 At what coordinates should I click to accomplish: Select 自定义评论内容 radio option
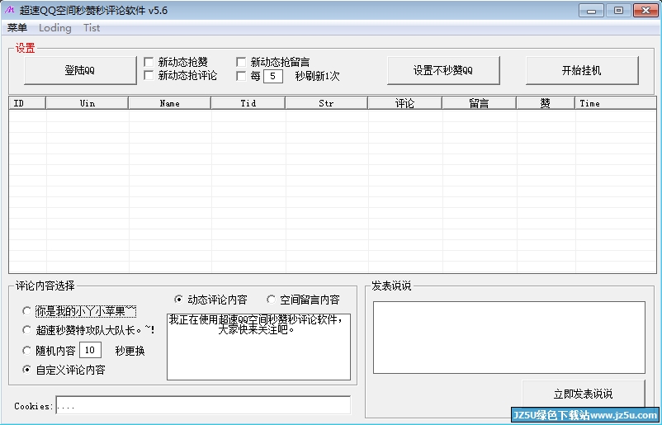click(x=26, y=370)
